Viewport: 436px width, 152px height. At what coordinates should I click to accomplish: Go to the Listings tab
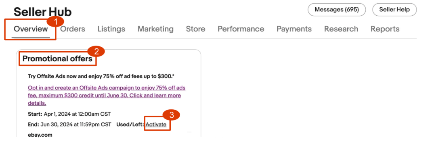111,29
